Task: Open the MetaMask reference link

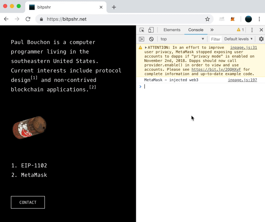Action: [x=34, y=175]
